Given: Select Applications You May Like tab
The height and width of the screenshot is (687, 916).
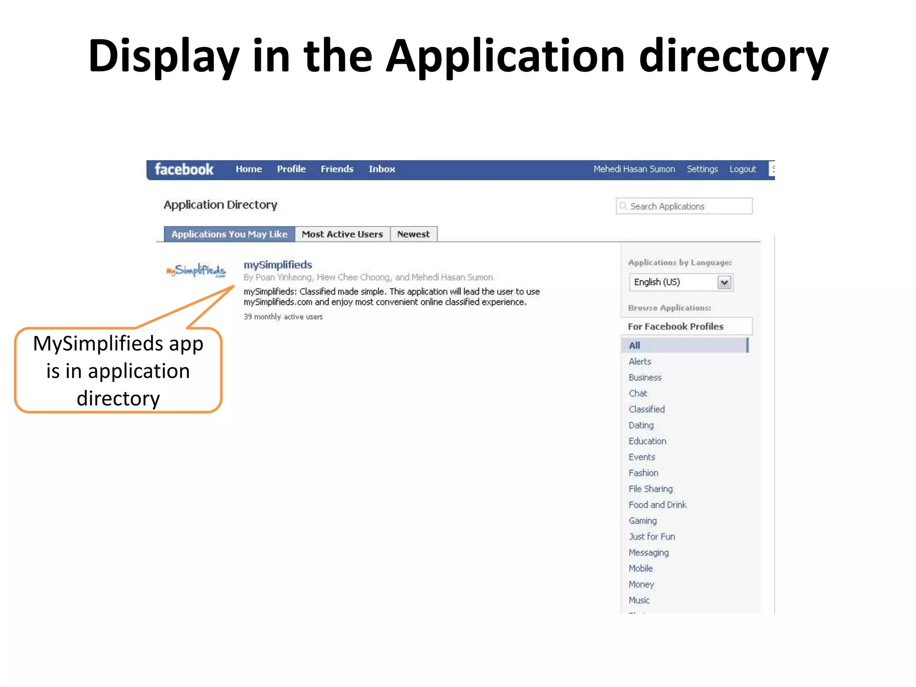Looking at the screenshot, I should [229, 234].
